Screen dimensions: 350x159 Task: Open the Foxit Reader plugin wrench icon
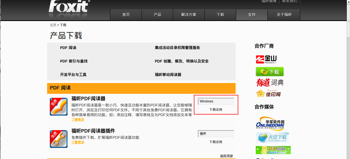pos(59,139)
